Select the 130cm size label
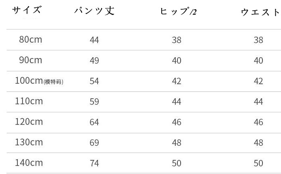This screenshot has width=281, height=174. pyautogui.click(x=29, y=142)
